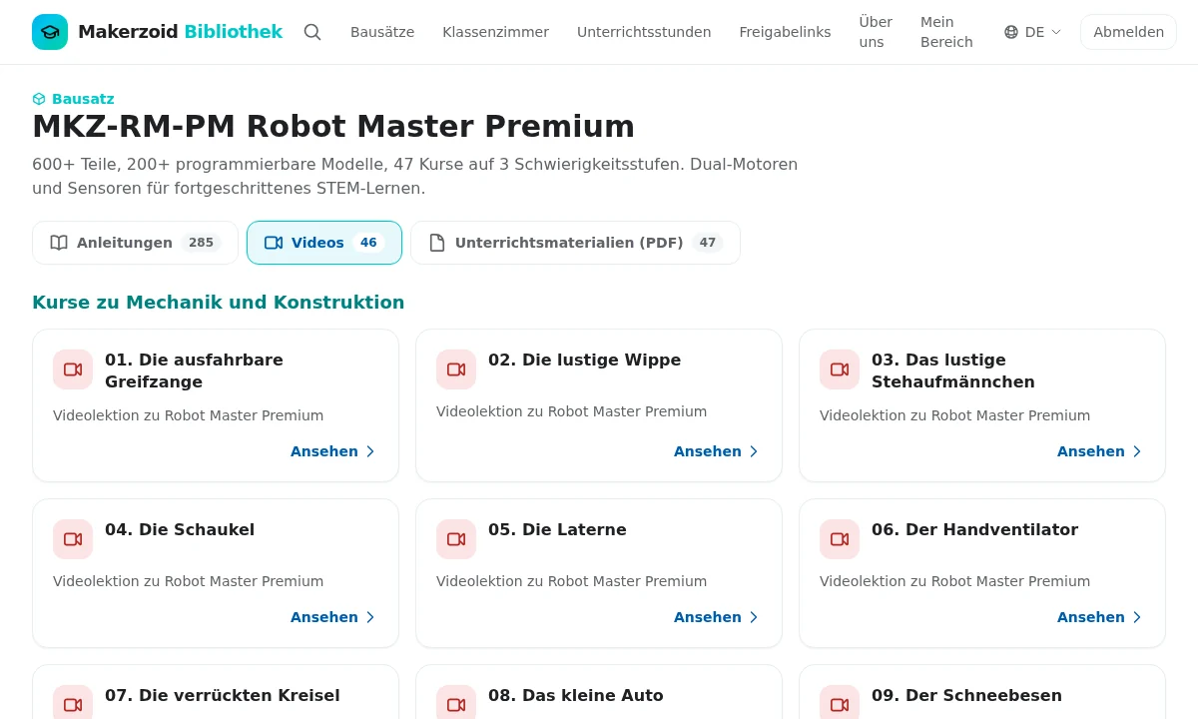Screen dimensions: 1198x719
Task: Open the Bausätze menu item
Action: coord(382,32)
